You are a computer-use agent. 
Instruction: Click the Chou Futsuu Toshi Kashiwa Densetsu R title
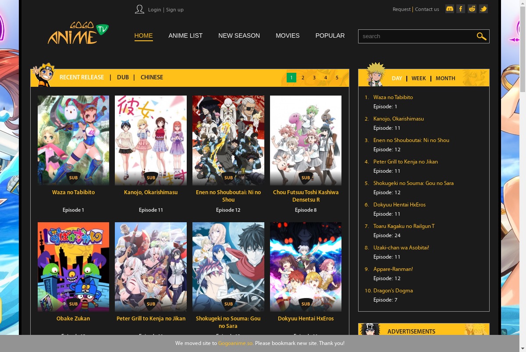coord(306,196)
